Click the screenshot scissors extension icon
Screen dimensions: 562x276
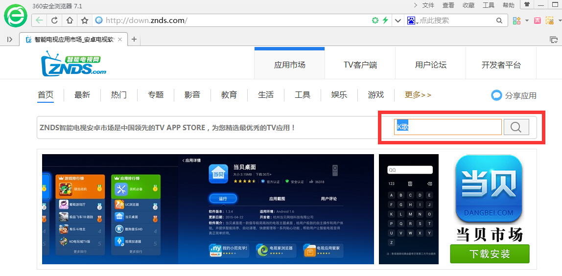(x=549, y=21)
